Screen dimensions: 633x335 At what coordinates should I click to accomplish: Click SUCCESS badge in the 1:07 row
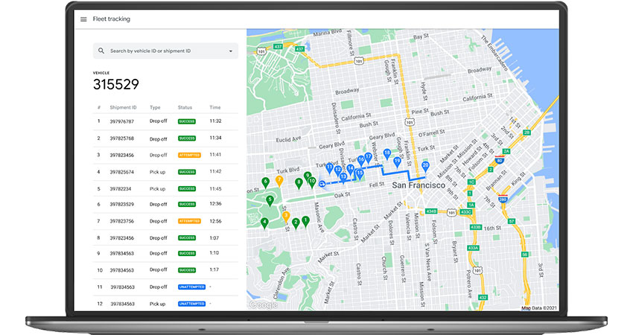click(x=187, y=238)
